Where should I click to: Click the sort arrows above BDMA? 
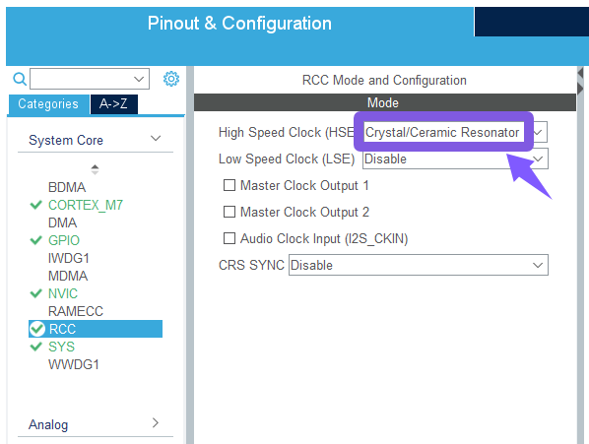(x=95, y=169)
